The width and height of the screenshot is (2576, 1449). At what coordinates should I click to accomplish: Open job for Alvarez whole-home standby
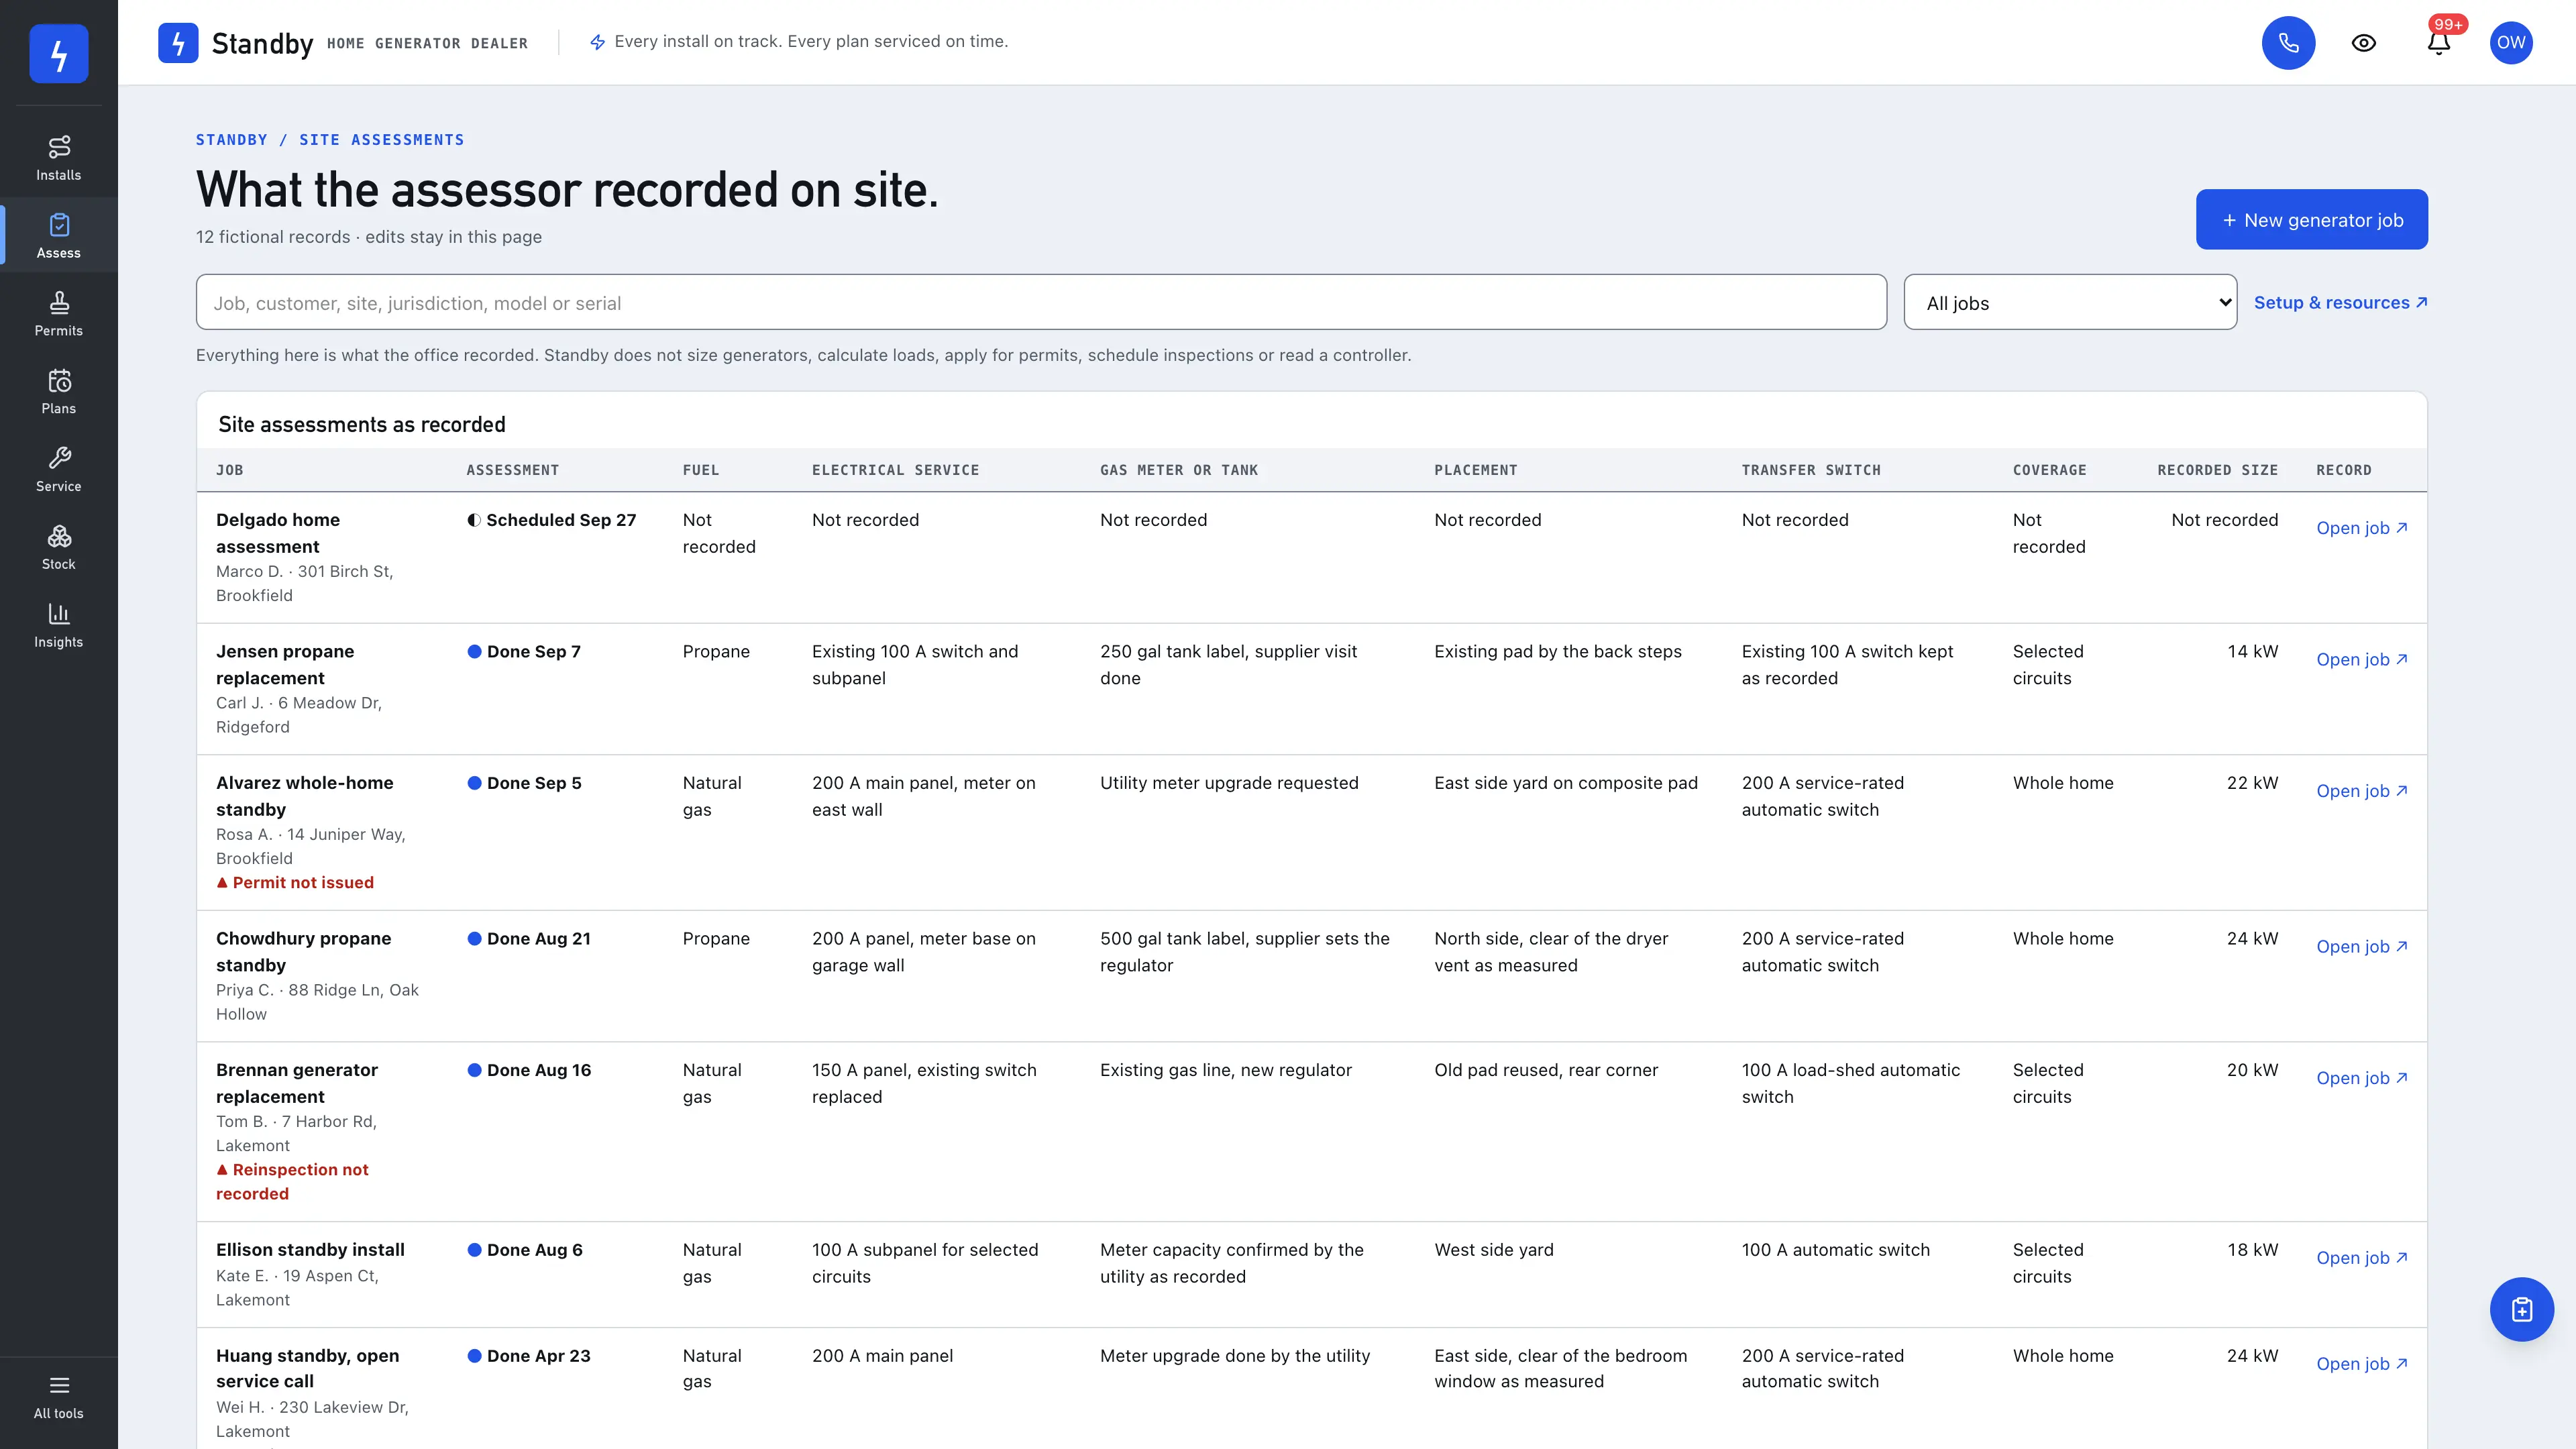pyautogui.click(x=2361, y=790)
